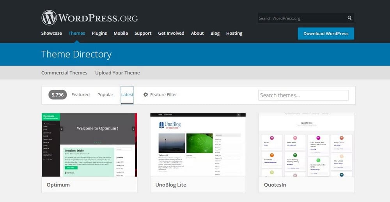This screenshot has width=390, height=202.
Task: Open the UnoBlog Lite theme thumbnail
Action: (x=198, y=145)
